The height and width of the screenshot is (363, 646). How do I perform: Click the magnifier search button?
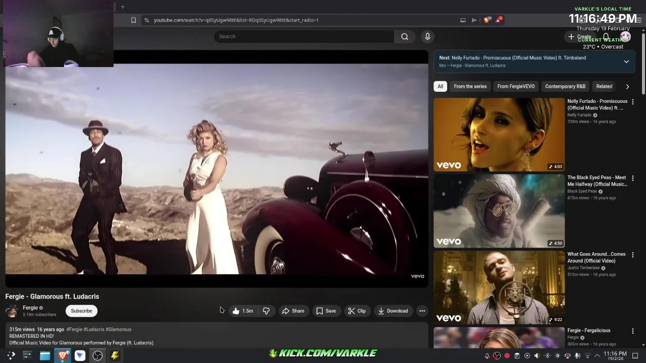click(x=405, y=36)
